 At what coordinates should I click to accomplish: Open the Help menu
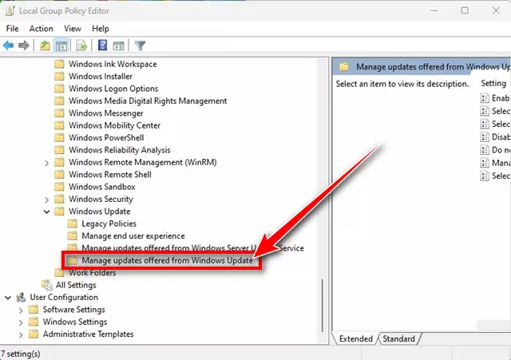coord(101,29)
